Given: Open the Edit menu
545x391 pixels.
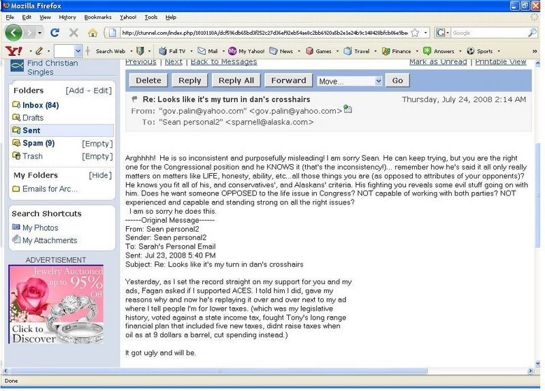Looking at the screenshot, I should 27,17.
